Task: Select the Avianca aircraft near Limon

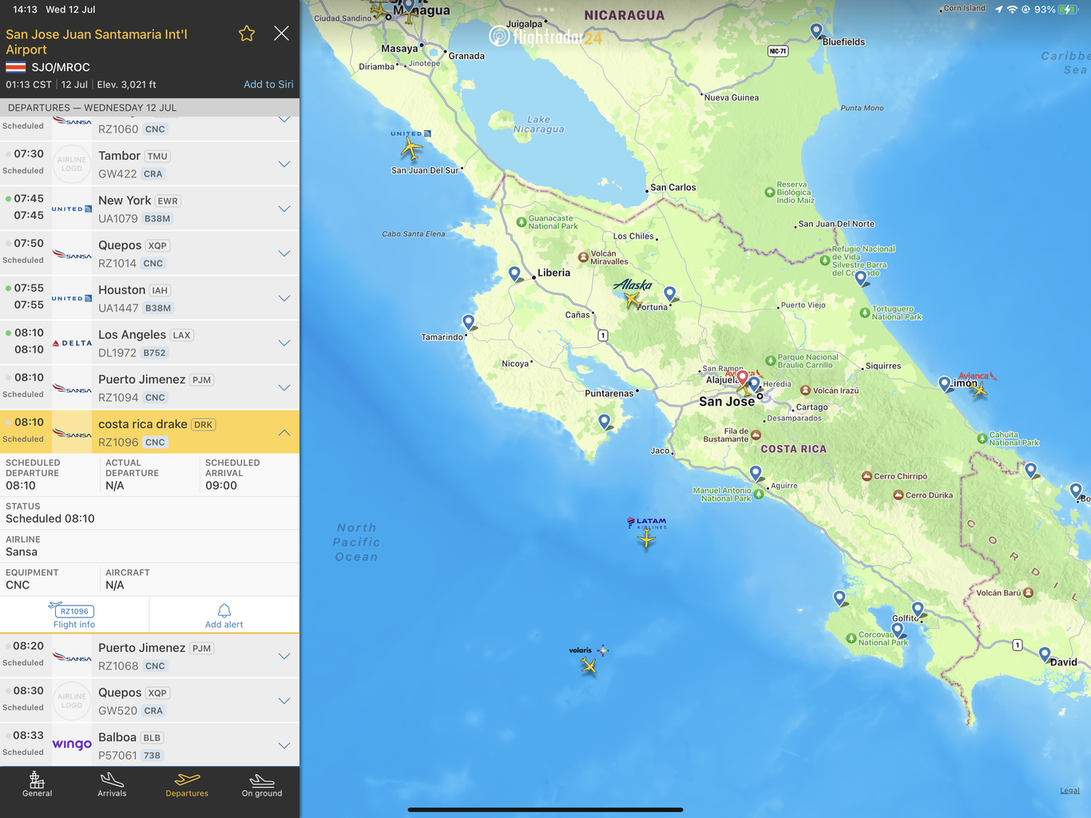Action: (x=979, y=390)
